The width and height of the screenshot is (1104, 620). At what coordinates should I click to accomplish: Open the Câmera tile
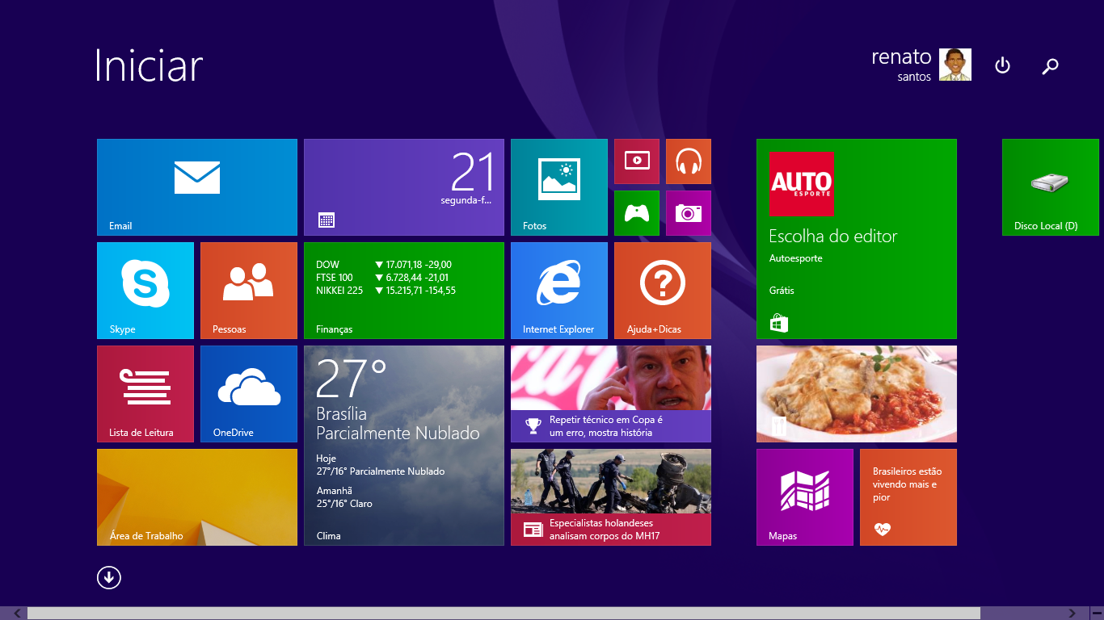[x=688, y=212]
